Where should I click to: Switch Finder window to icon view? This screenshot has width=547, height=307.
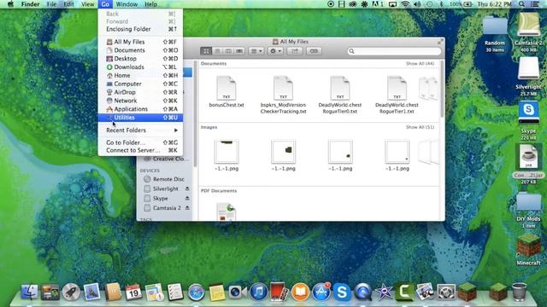206,51
